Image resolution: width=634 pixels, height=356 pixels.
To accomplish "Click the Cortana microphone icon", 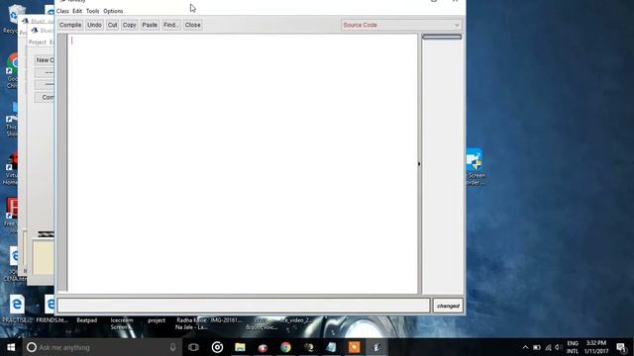I will coord(172,347).
